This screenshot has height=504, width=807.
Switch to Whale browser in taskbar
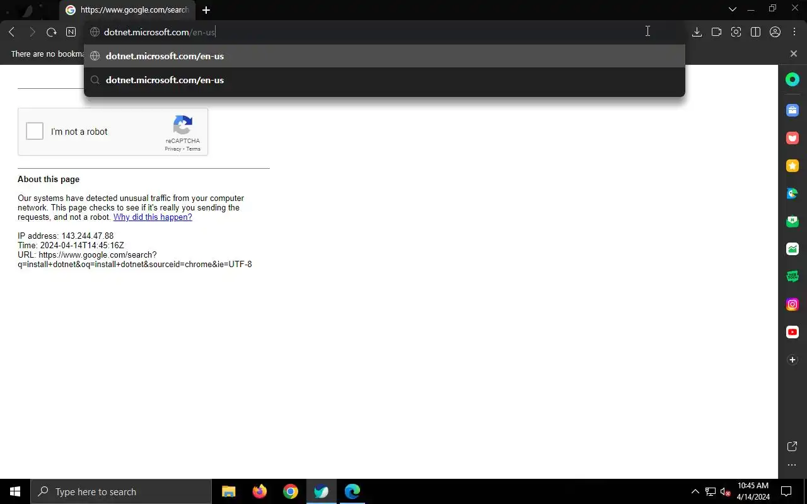tap(322, 491)
